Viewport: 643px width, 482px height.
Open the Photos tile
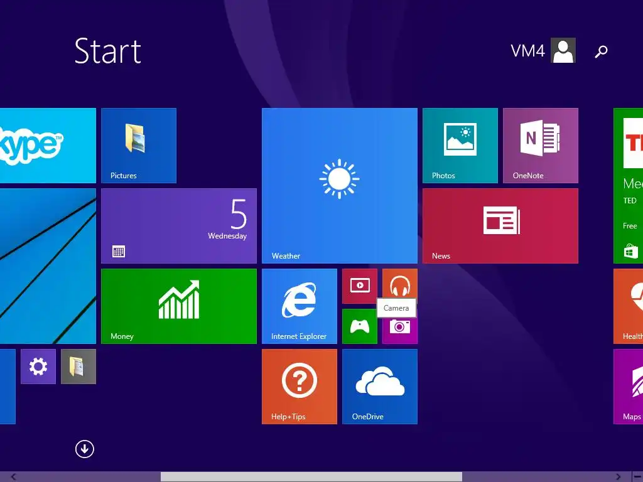click(460, 146)
